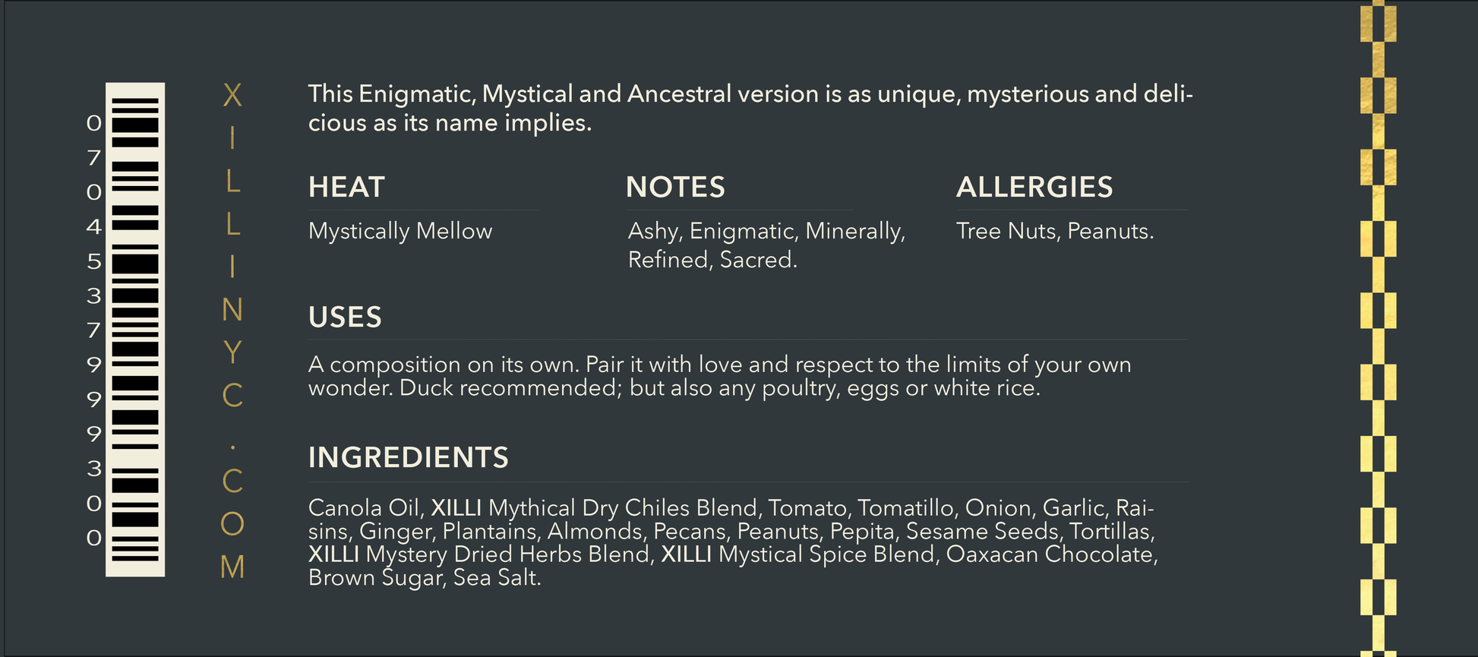
Task: Click the gold checkered strip
Action: tap(1378, 329)
